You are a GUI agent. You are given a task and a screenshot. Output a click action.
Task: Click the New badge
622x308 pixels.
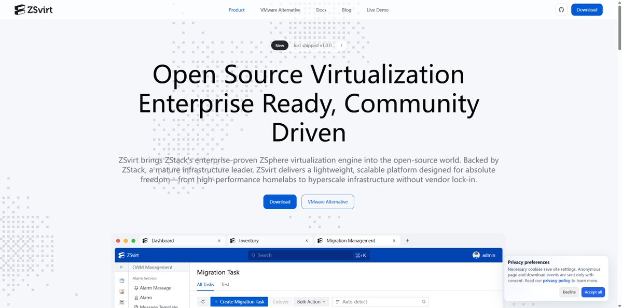[x=280, y=46]
